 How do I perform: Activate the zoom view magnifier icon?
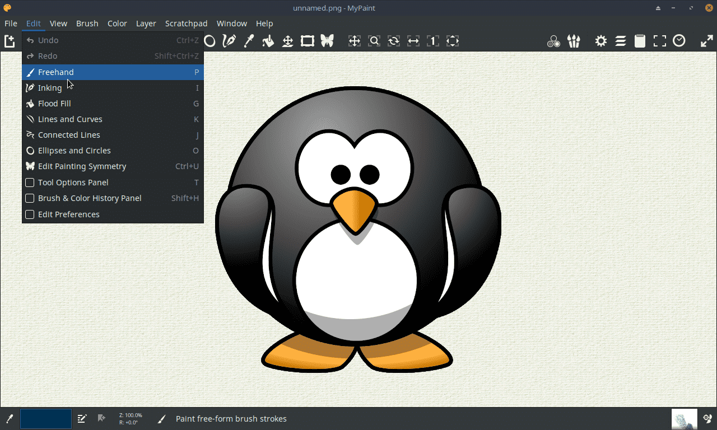[x=374, y=40]
